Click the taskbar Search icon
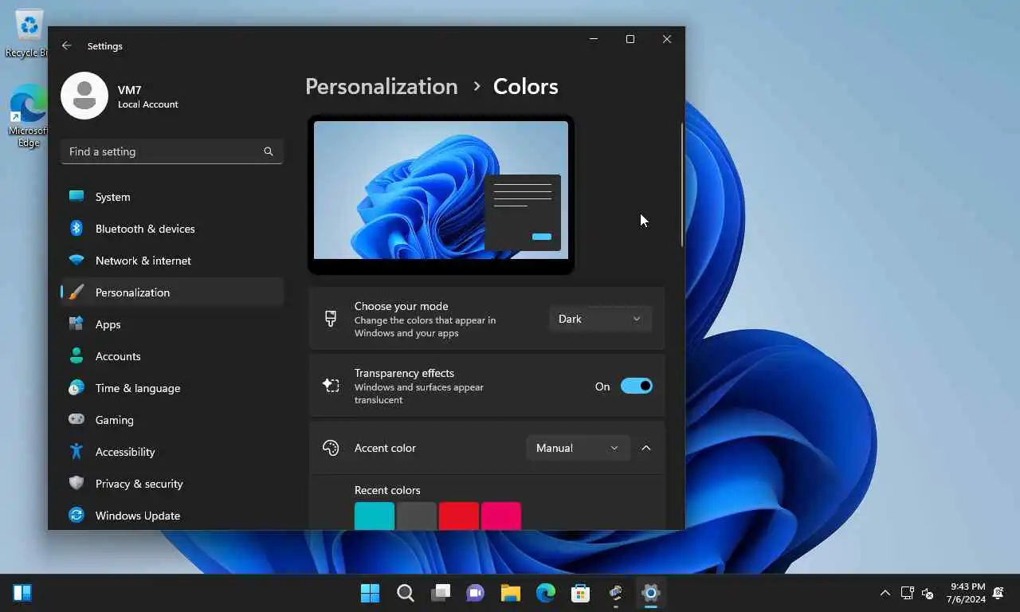The image size is (1020, 612). (x=405, y=593)
